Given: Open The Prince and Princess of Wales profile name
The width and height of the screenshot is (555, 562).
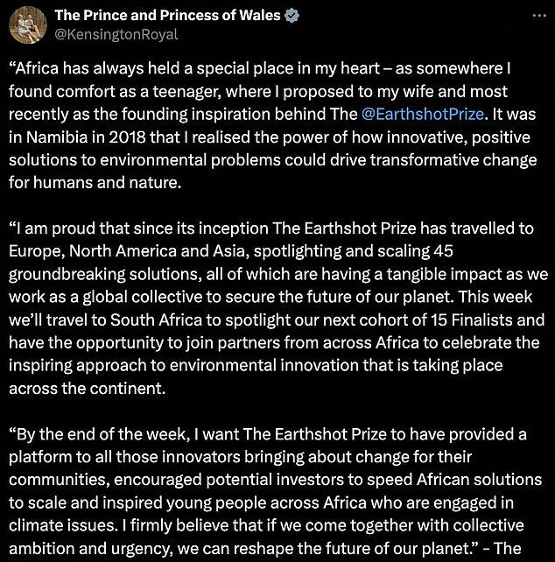Looking at the screenshot, I should 167,15.
